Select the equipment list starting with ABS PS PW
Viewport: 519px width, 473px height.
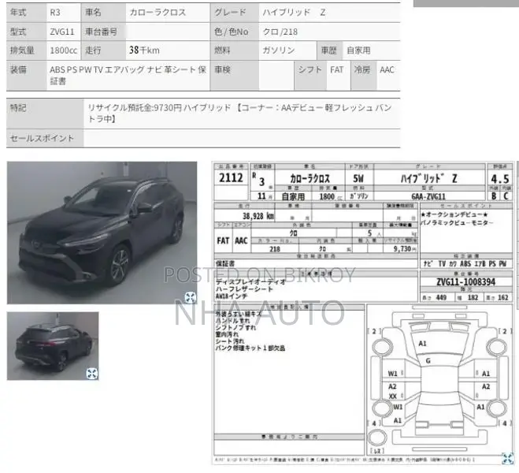tap(128, 75)
